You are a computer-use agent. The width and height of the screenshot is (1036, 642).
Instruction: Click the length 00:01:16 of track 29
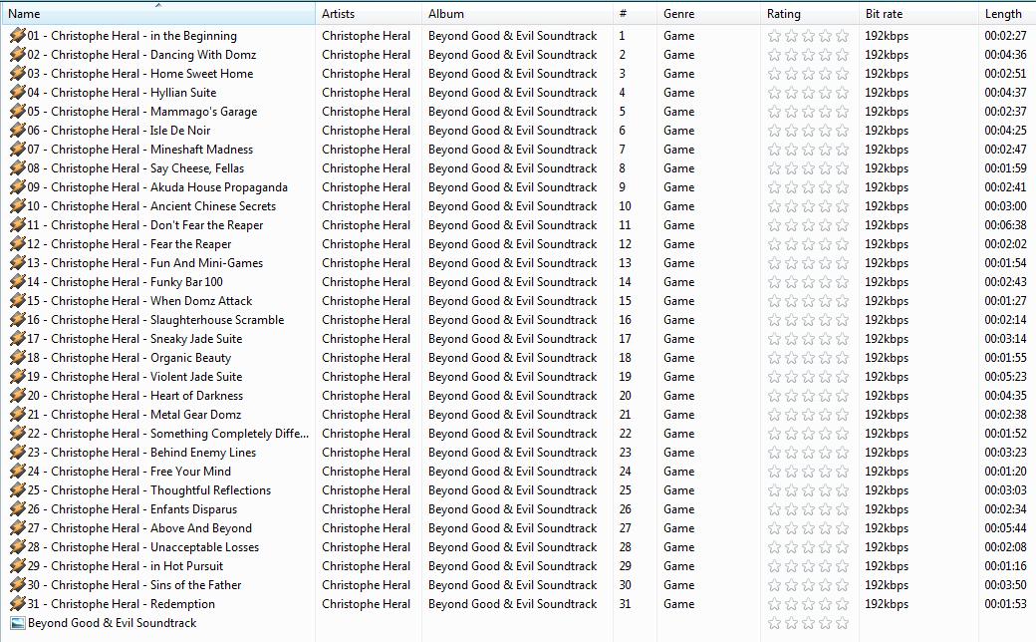[x=1005, y=566]
